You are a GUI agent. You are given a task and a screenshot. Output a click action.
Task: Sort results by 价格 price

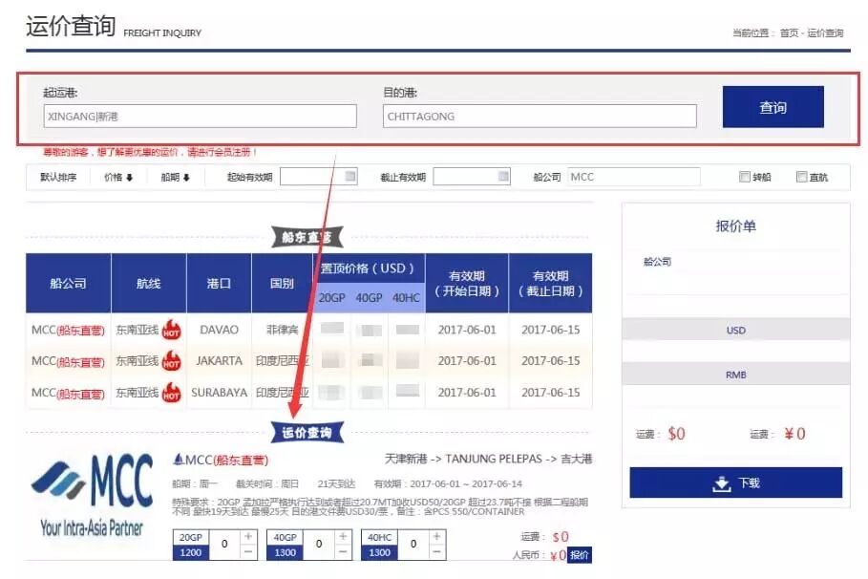(x=118, y=178)
